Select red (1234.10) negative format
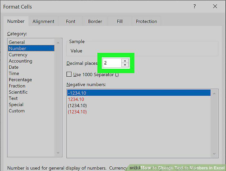 pos(139,112)
